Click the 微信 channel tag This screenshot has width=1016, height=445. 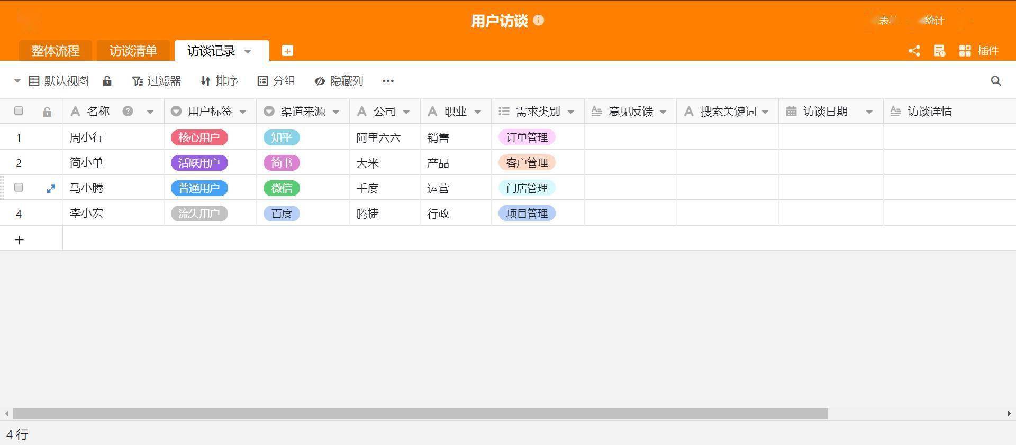tap(282, 188)
